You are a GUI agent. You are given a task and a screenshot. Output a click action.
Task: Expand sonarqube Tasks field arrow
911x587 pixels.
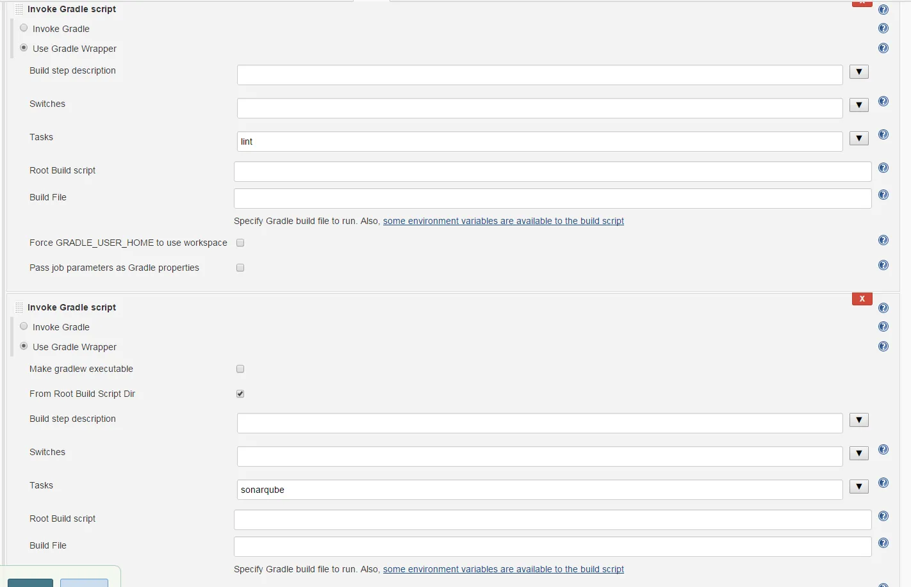pos(858,486)
